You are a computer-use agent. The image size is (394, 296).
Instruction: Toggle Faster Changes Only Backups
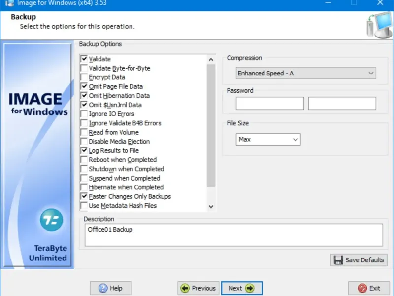(x=84, y=196)
